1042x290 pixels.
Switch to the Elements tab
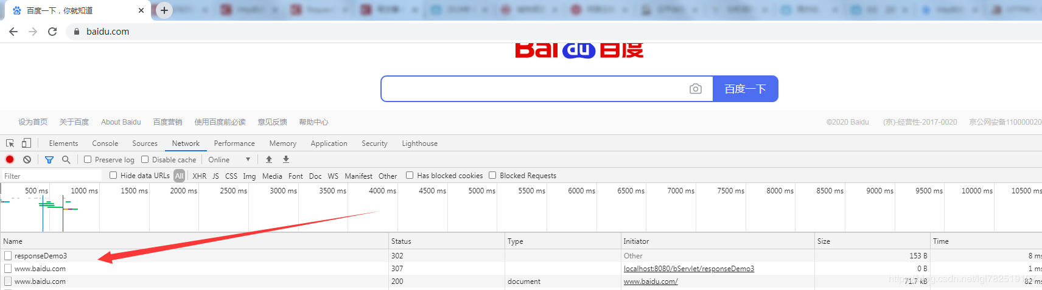tap(63, 143)
